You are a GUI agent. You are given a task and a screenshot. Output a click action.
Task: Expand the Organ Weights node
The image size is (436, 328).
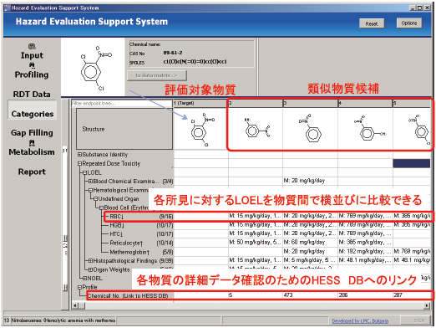tap(90, 269)
